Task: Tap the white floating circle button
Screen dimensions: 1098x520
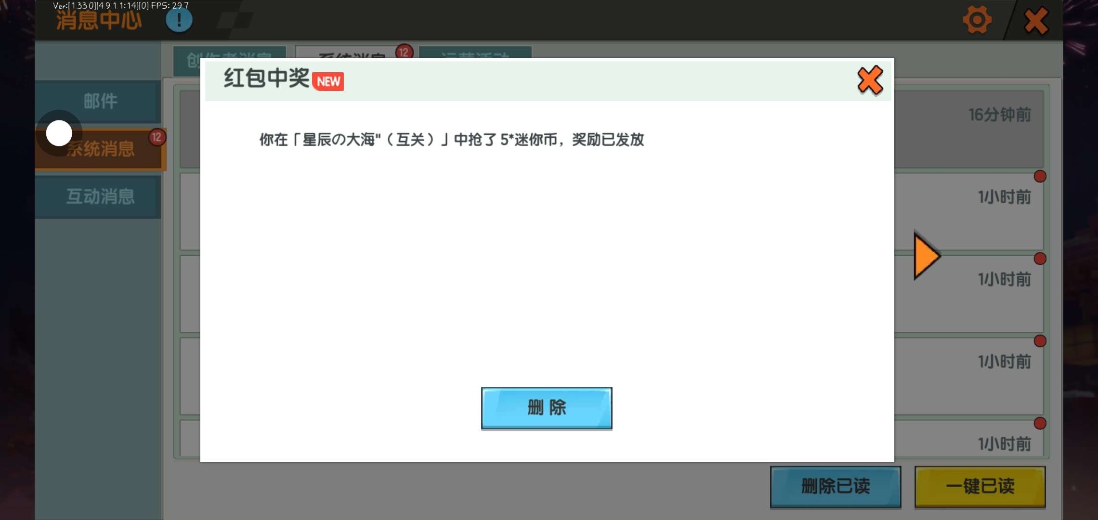Action: [x=59, y=133]
